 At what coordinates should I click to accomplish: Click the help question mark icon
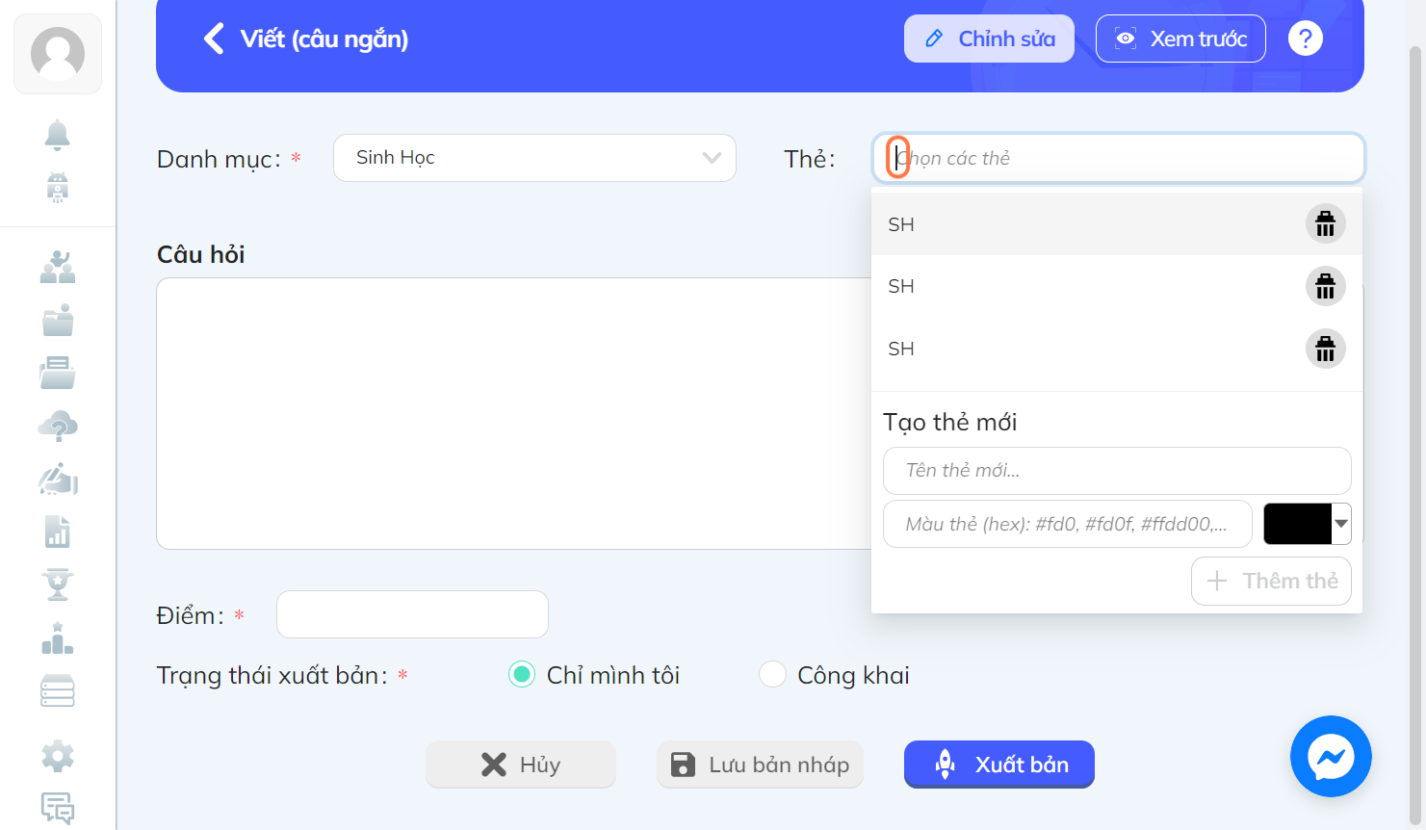coord(1306,39)
